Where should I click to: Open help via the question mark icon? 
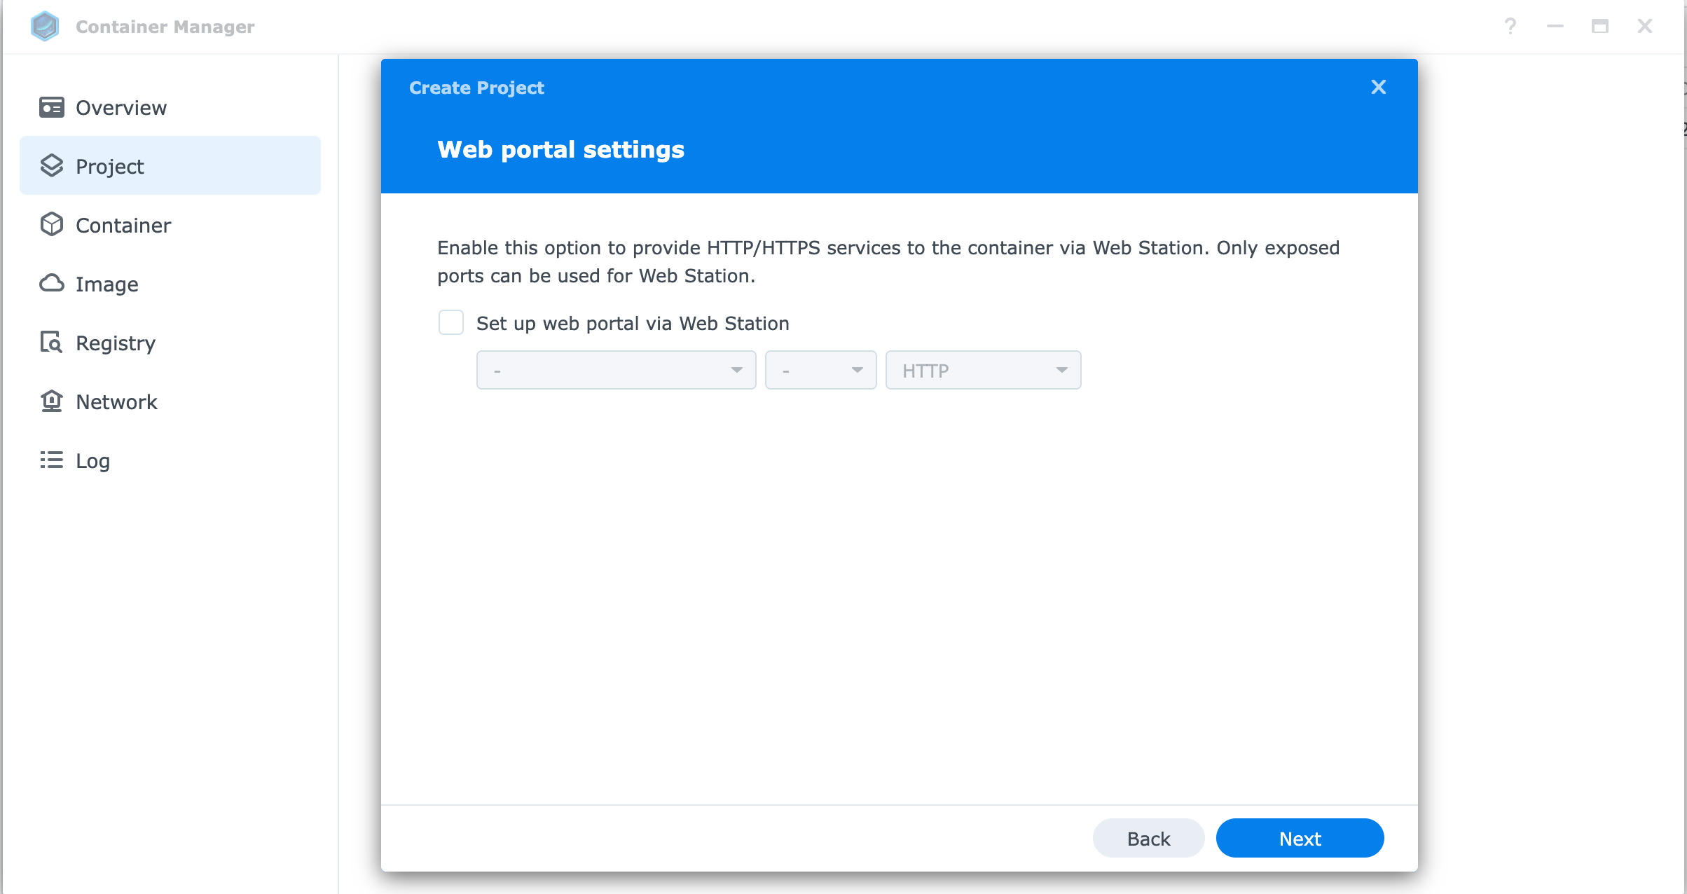[1510, 27]
